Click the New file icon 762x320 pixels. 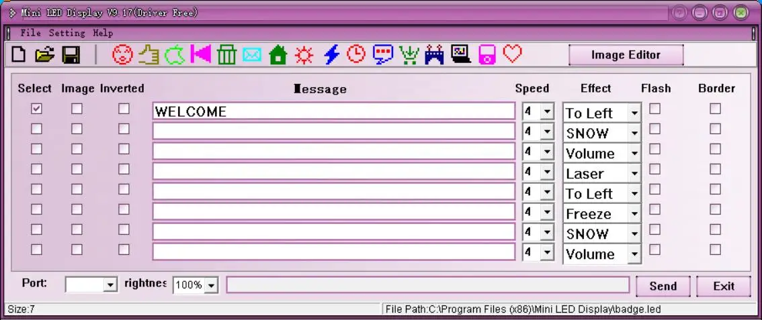(x=18, y=54)
